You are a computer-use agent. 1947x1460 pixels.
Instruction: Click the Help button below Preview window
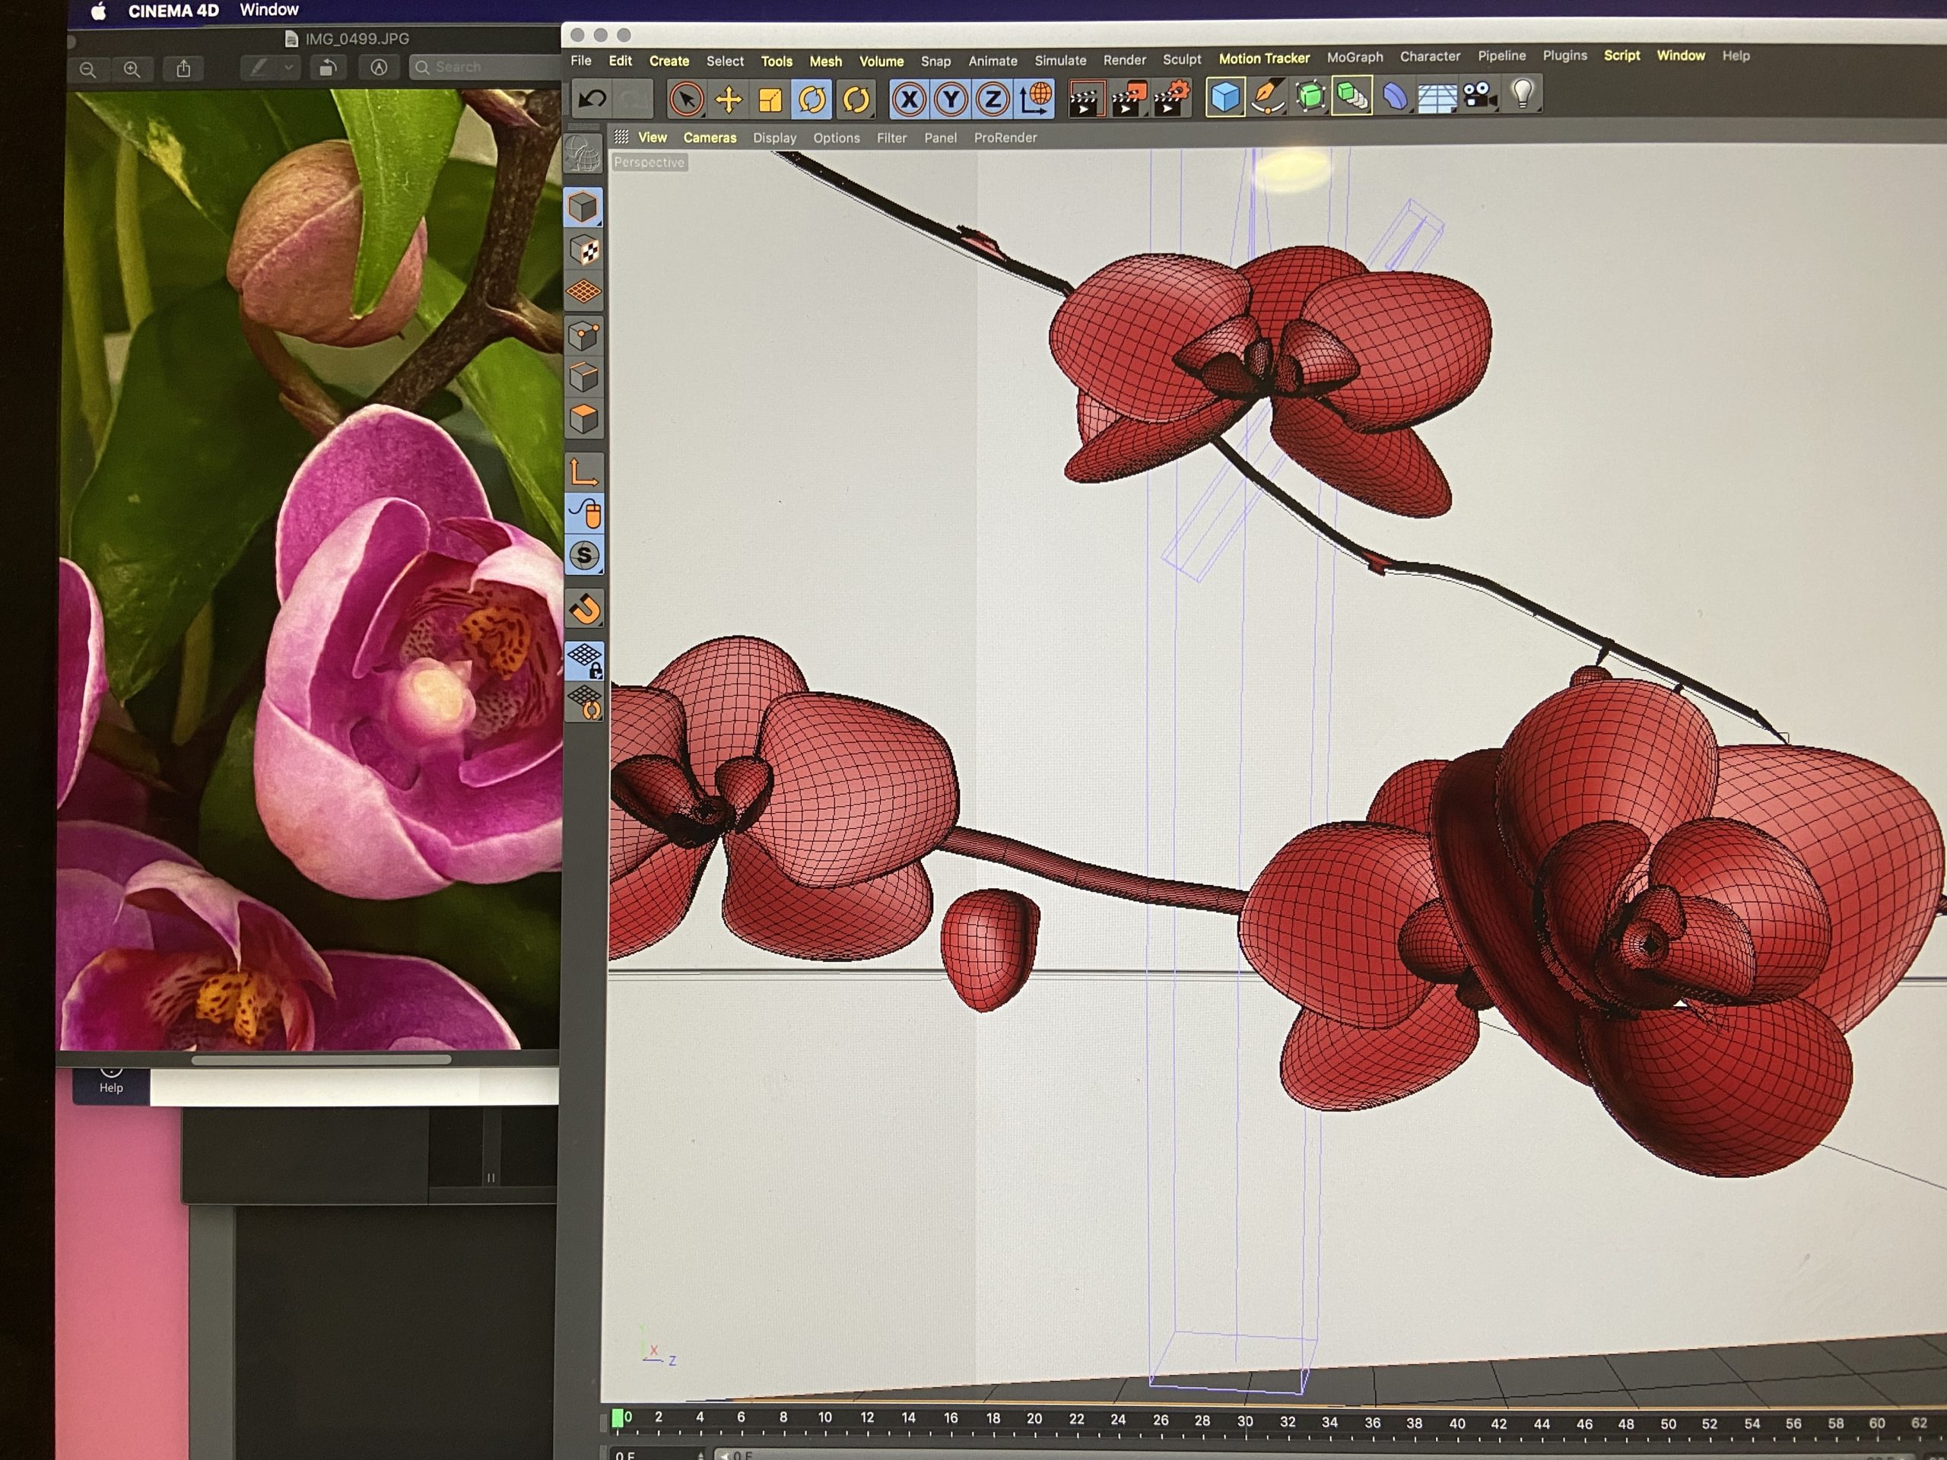click(x=111, y=1081)
